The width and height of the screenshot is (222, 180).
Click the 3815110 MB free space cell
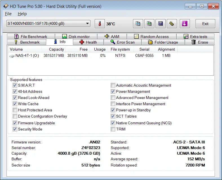[x=77, y=55]
